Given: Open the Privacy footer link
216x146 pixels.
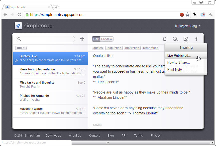Looking at the screenshot, I should (x=156, y=135).
